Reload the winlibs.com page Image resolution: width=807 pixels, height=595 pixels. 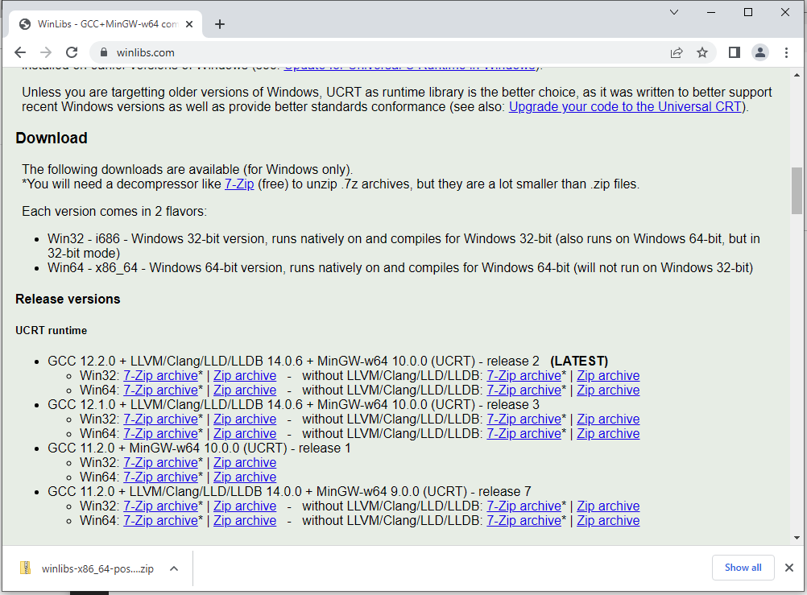point(72,52)
